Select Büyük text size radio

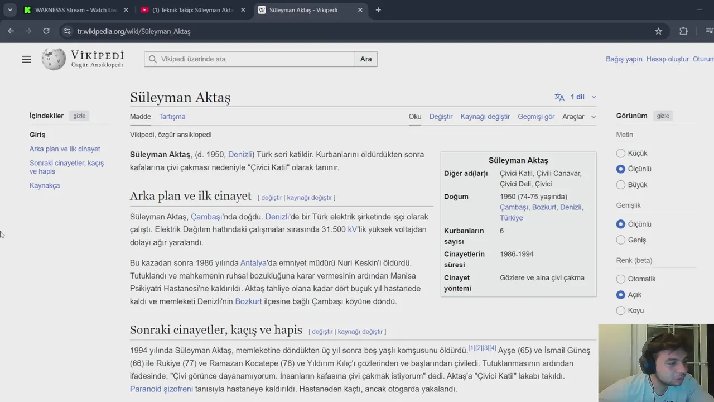click(620, 185)
